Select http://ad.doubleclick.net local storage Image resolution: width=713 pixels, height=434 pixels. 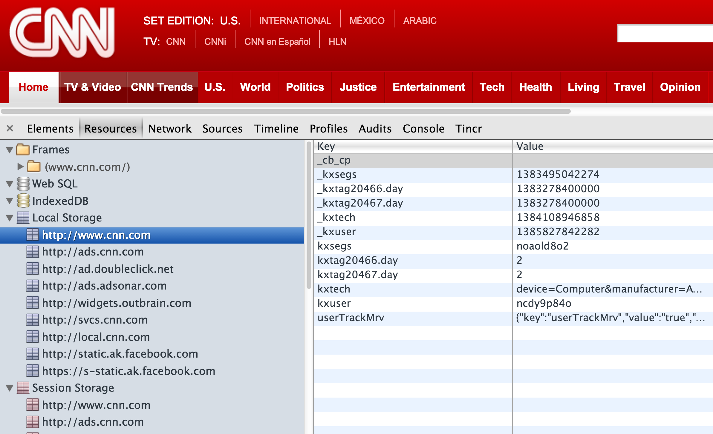pyautogui.click(x=108, y=269)
